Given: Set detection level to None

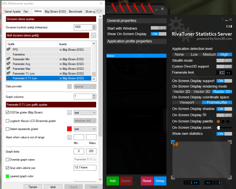Looking at the screenshot, I should (x=179, y=54).
